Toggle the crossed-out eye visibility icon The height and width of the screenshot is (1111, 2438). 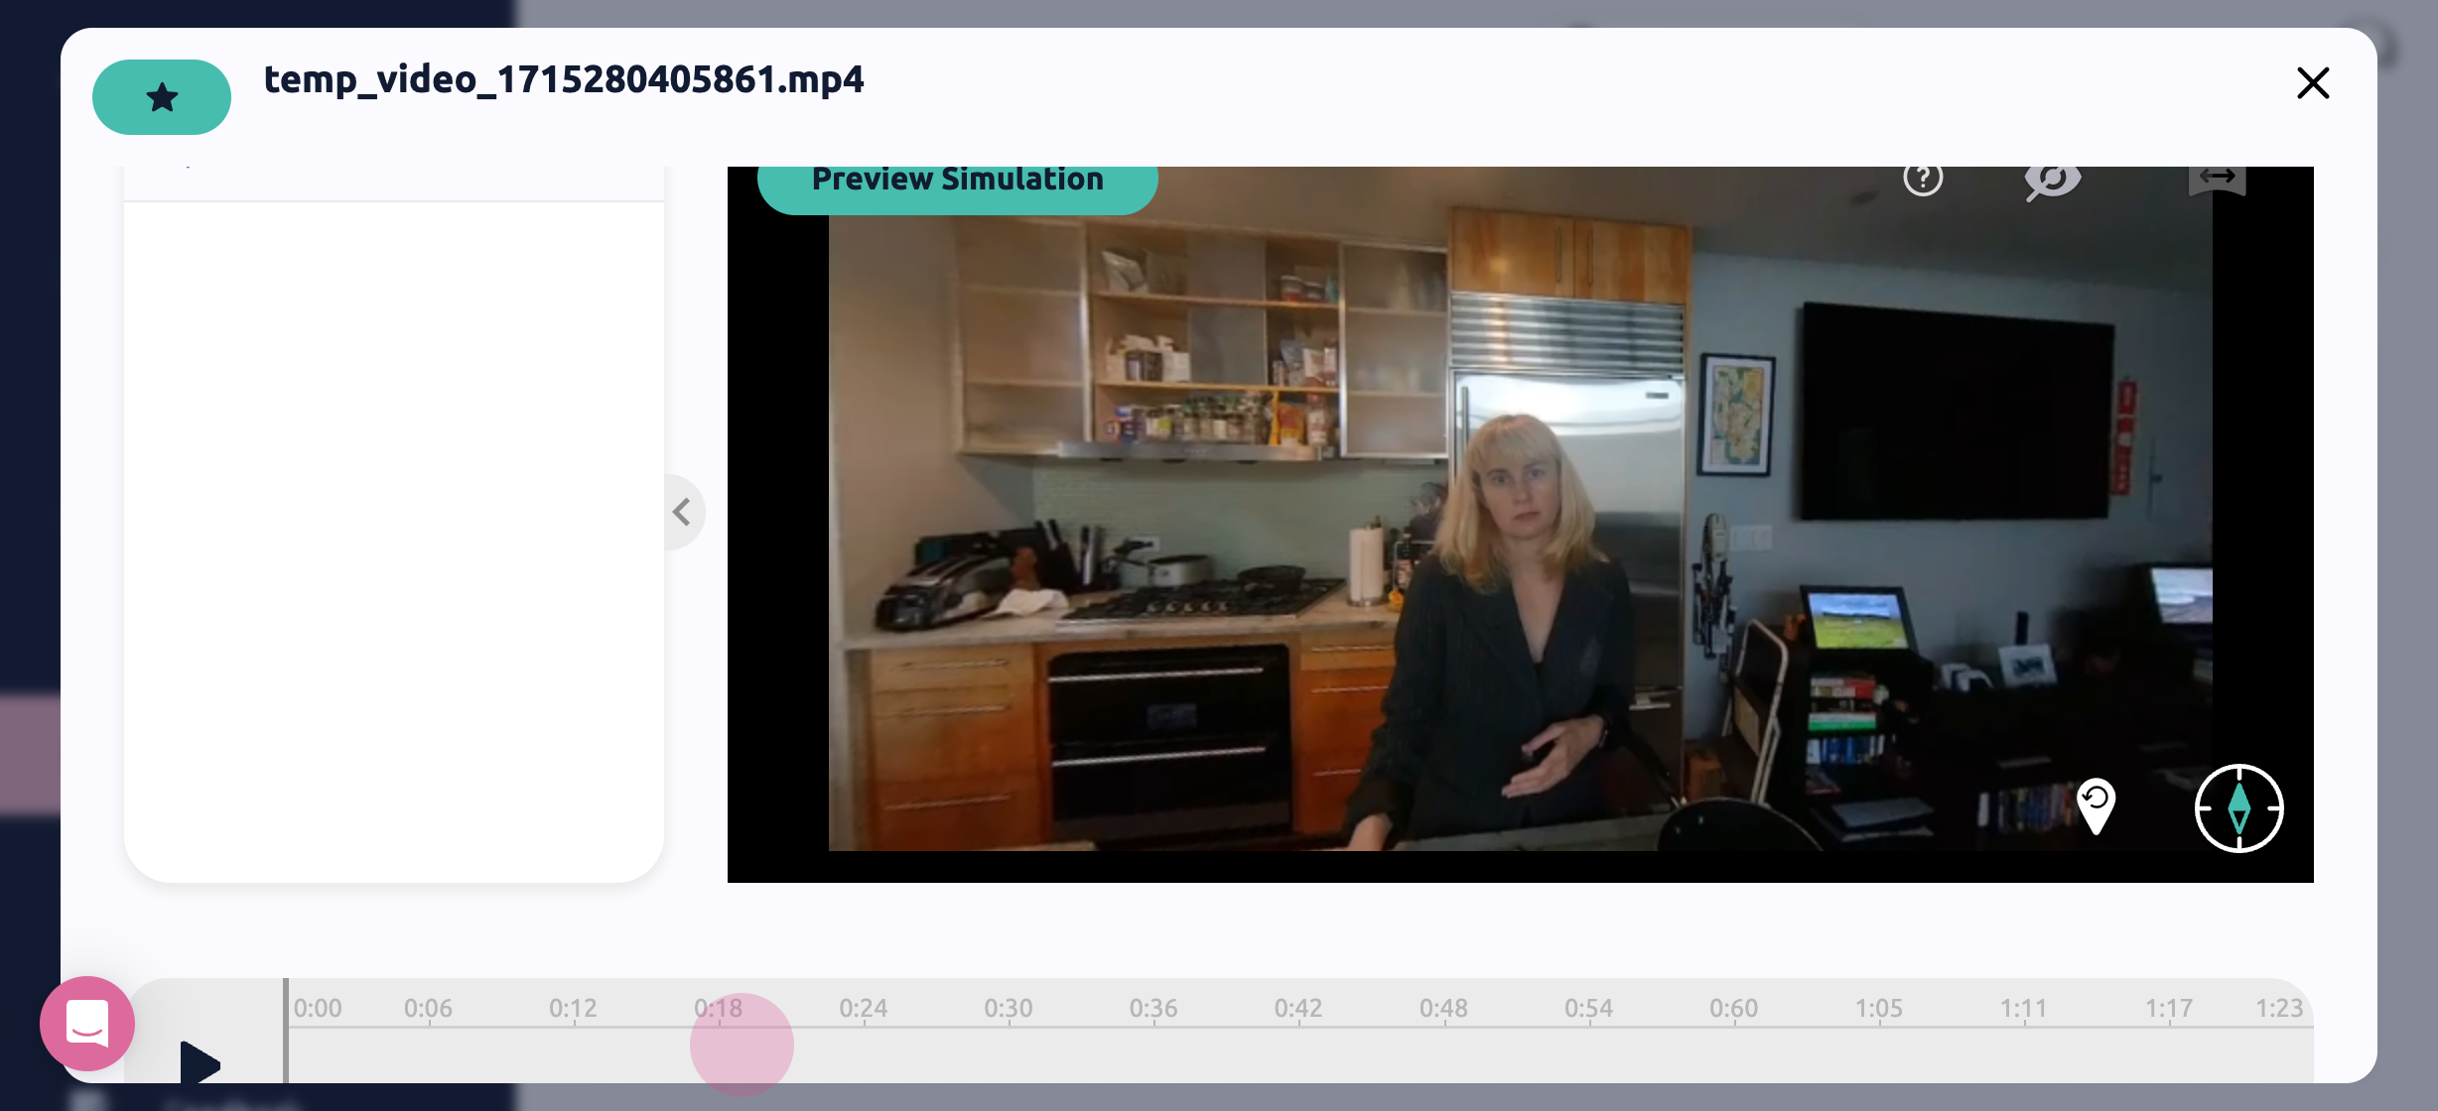point(2052,181)
